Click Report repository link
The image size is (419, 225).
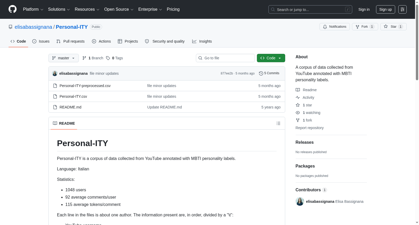coord(310,128)
